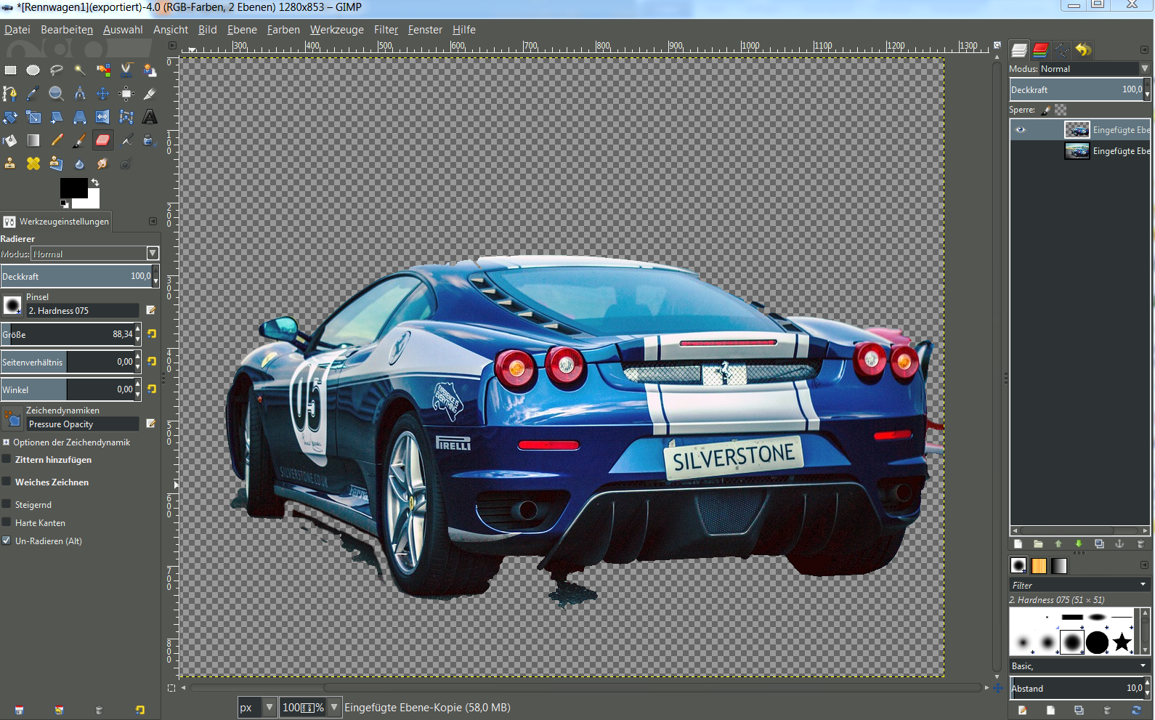The height and width of the screenshot is (720, 1155).
Task: Select the Fuzzy Select magic wand tool
Action: pyautogui.click(x=80, y=70)
